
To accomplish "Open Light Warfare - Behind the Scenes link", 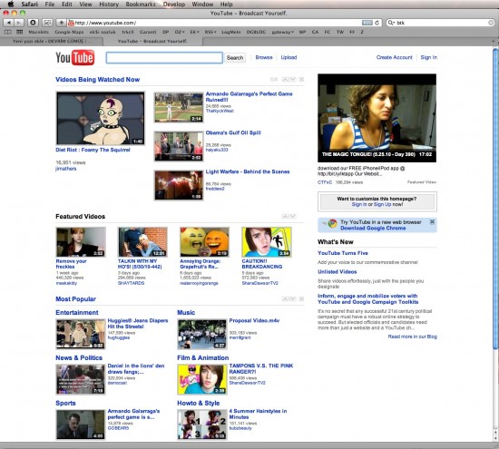I will [x=248, y=171].
